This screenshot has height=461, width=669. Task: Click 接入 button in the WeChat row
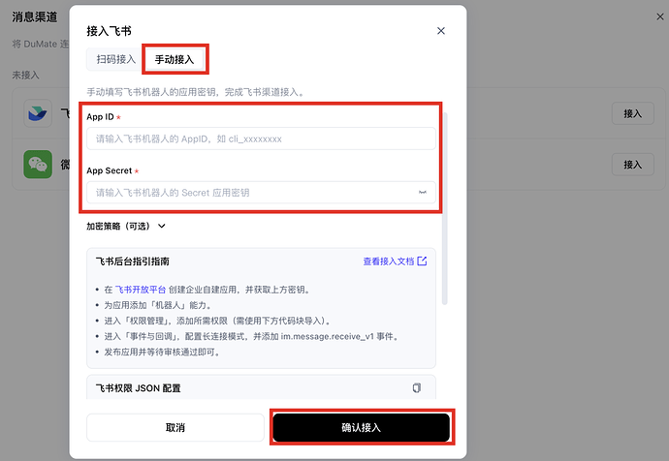pos(632,165)
